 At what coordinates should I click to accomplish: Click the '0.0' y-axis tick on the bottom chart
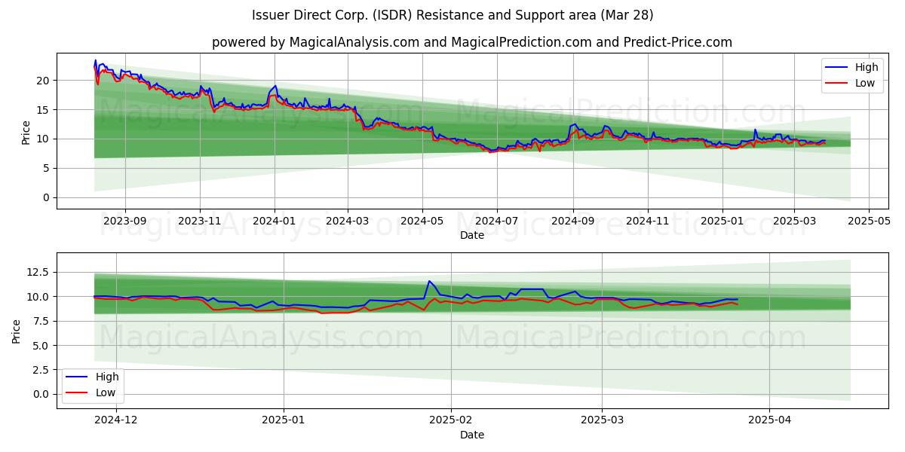[x=42, y=395]
